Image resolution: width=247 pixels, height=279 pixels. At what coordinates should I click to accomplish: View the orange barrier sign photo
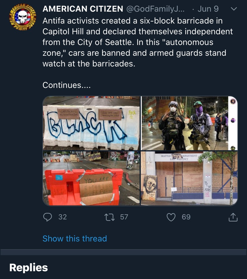[x=91, y=178]
